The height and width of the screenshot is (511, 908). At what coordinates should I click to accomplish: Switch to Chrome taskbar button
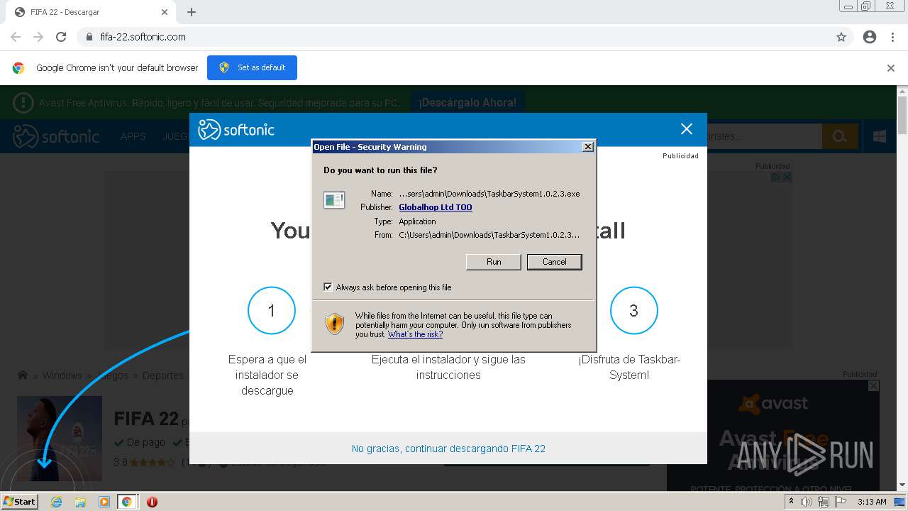click(127, 502)
